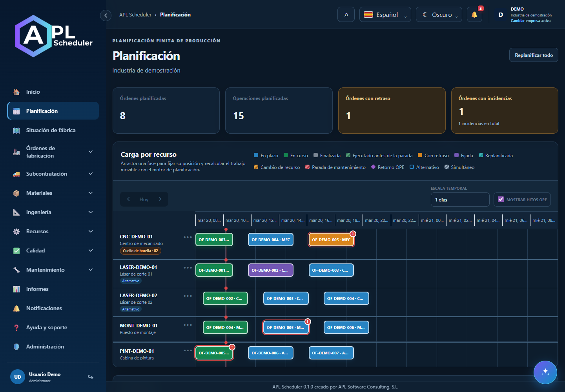This screenshot has width=565, height=392.
Task: Click the logout arrow beside Usuario Demo
Action: point(91,377)
